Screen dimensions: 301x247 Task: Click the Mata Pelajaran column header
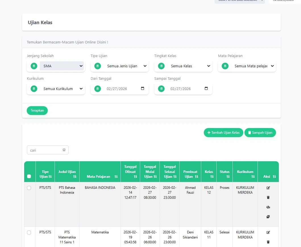coord(100,176)
